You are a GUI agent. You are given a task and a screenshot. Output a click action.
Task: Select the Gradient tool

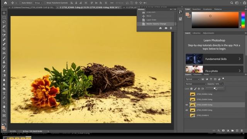[4, 75]
